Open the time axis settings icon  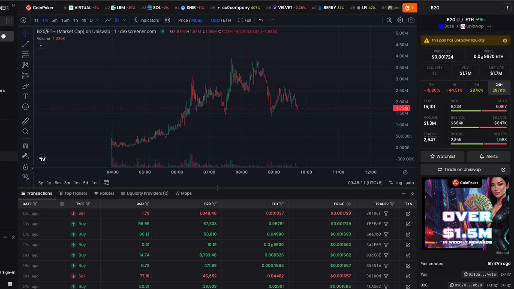tap(405, 172)
